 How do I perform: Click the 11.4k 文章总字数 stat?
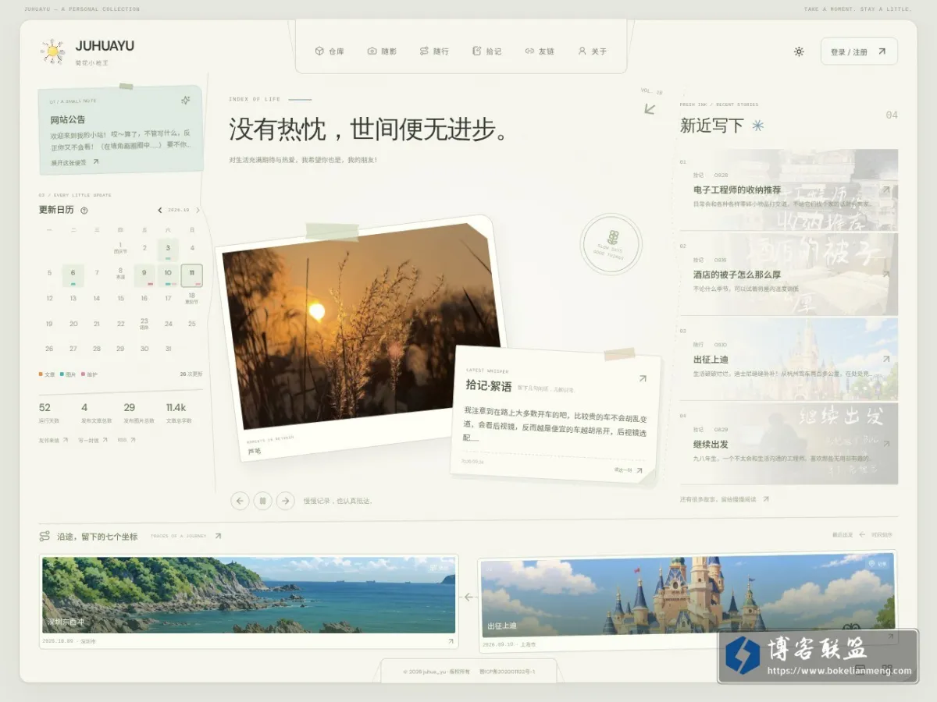click(x=179, y=413)
